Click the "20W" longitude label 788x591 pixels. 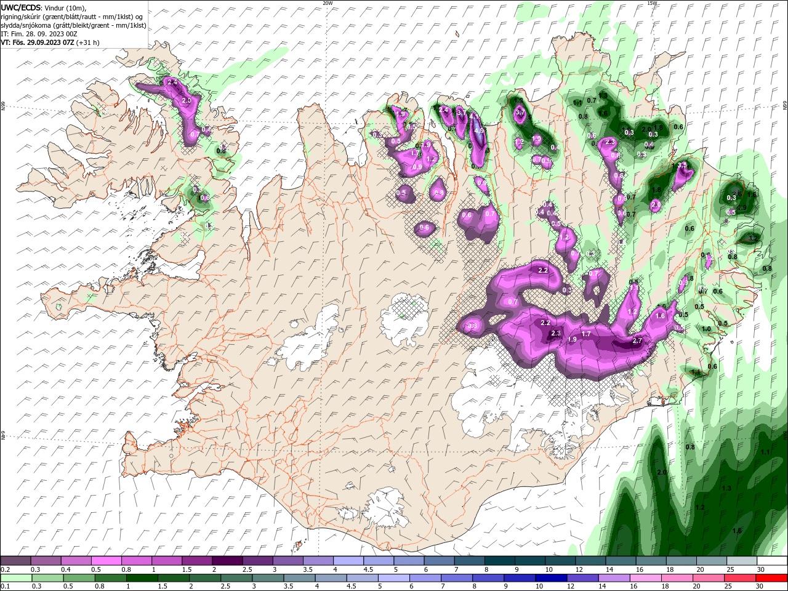tap(328, 2)
